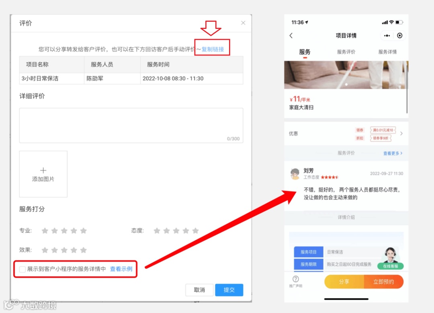Rate 效果 with the fifth star
Image resolution: width=434 pixels, height=313 pixels.
pyautogui.click(x=83, y=250)
